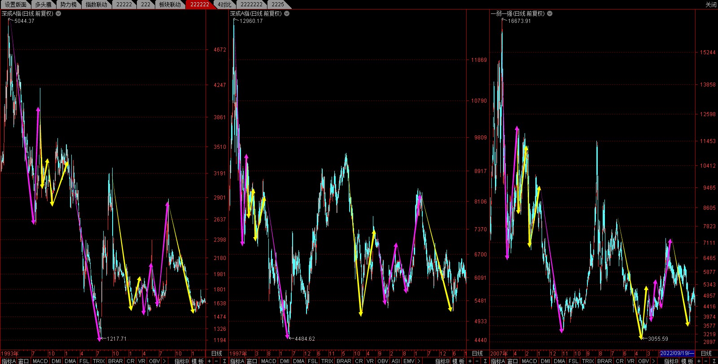Click the 2022/09/19 date marker on right timeline

pyautogui.click(x=677, y=353)
